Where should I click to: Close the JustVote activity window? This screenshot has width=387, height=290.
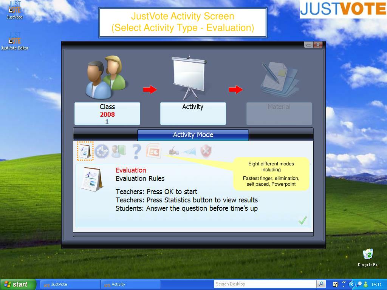318,45
